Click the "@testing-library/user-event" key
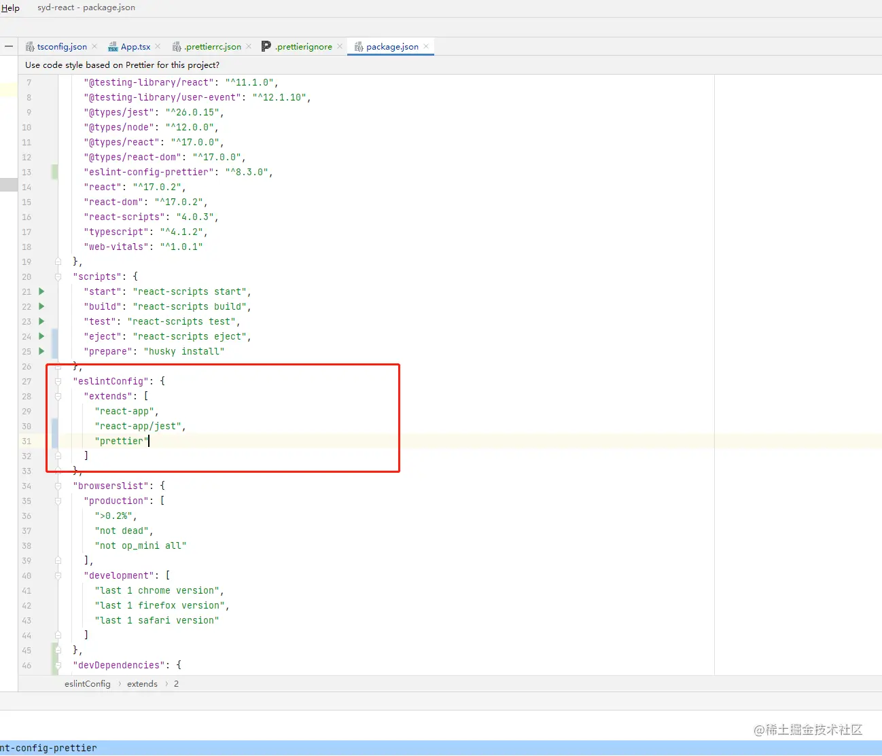Screen dimensions: 882x756 [x=162, y=97]
